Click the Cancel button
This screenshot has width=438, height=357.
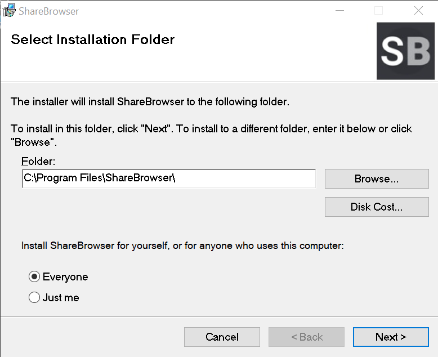222,337
